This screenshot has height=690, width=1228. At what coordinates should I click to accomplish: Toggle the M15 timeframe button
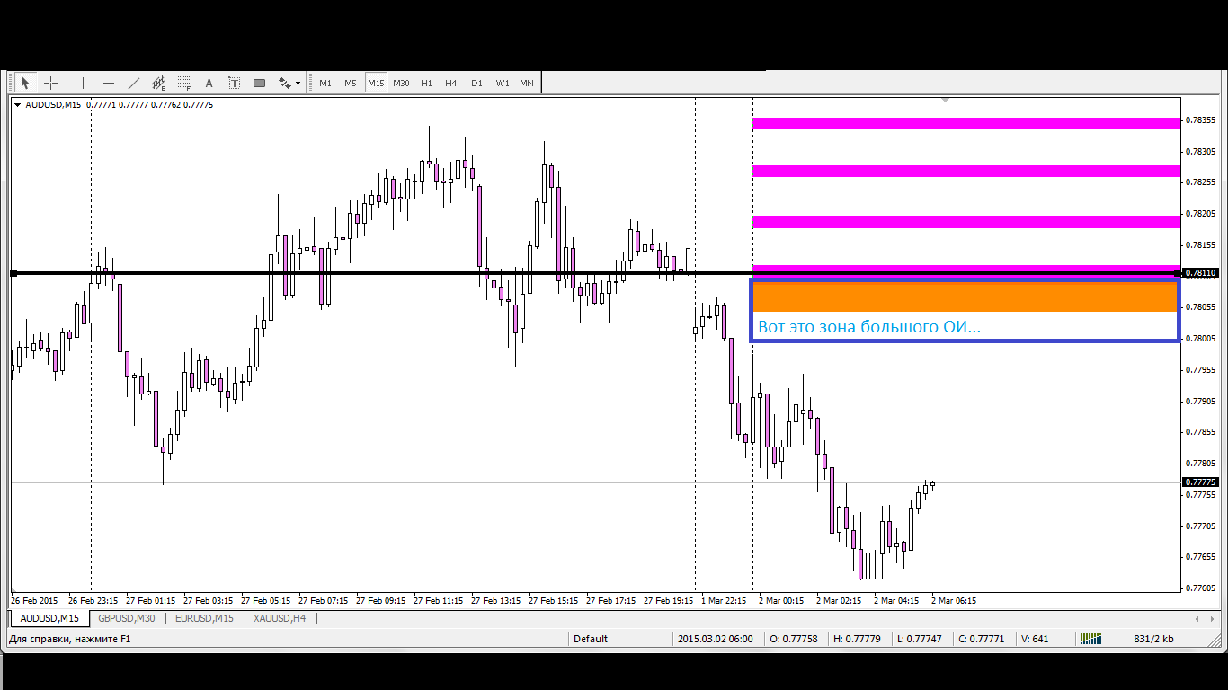(x=376, y=83)
